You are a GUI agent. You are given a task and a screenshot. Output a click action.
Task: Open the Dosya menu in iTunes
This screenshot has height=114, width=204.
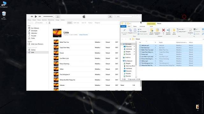29,20
